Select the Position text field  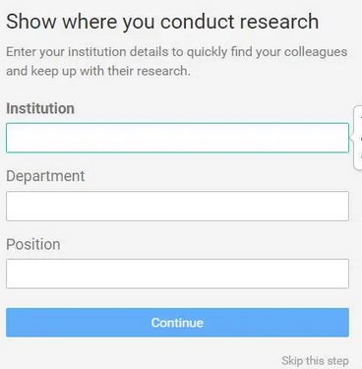point(177,274)
